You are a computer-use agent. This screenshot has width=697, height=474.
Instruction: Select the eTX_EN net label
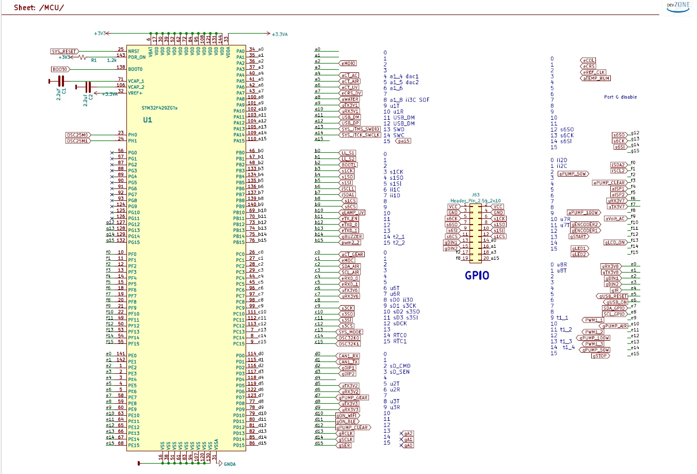349,218
